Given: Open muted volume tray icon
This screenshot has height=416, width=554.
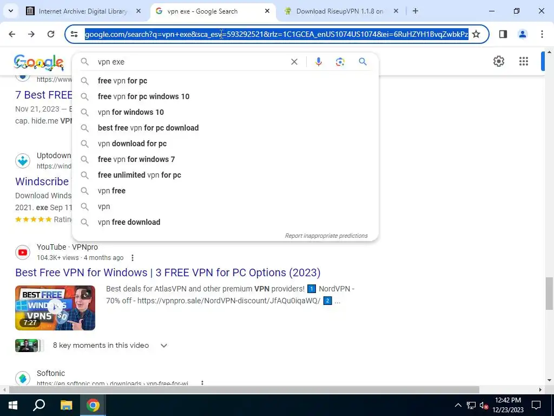Looking at the screenshot, I should tap(484, 405).
